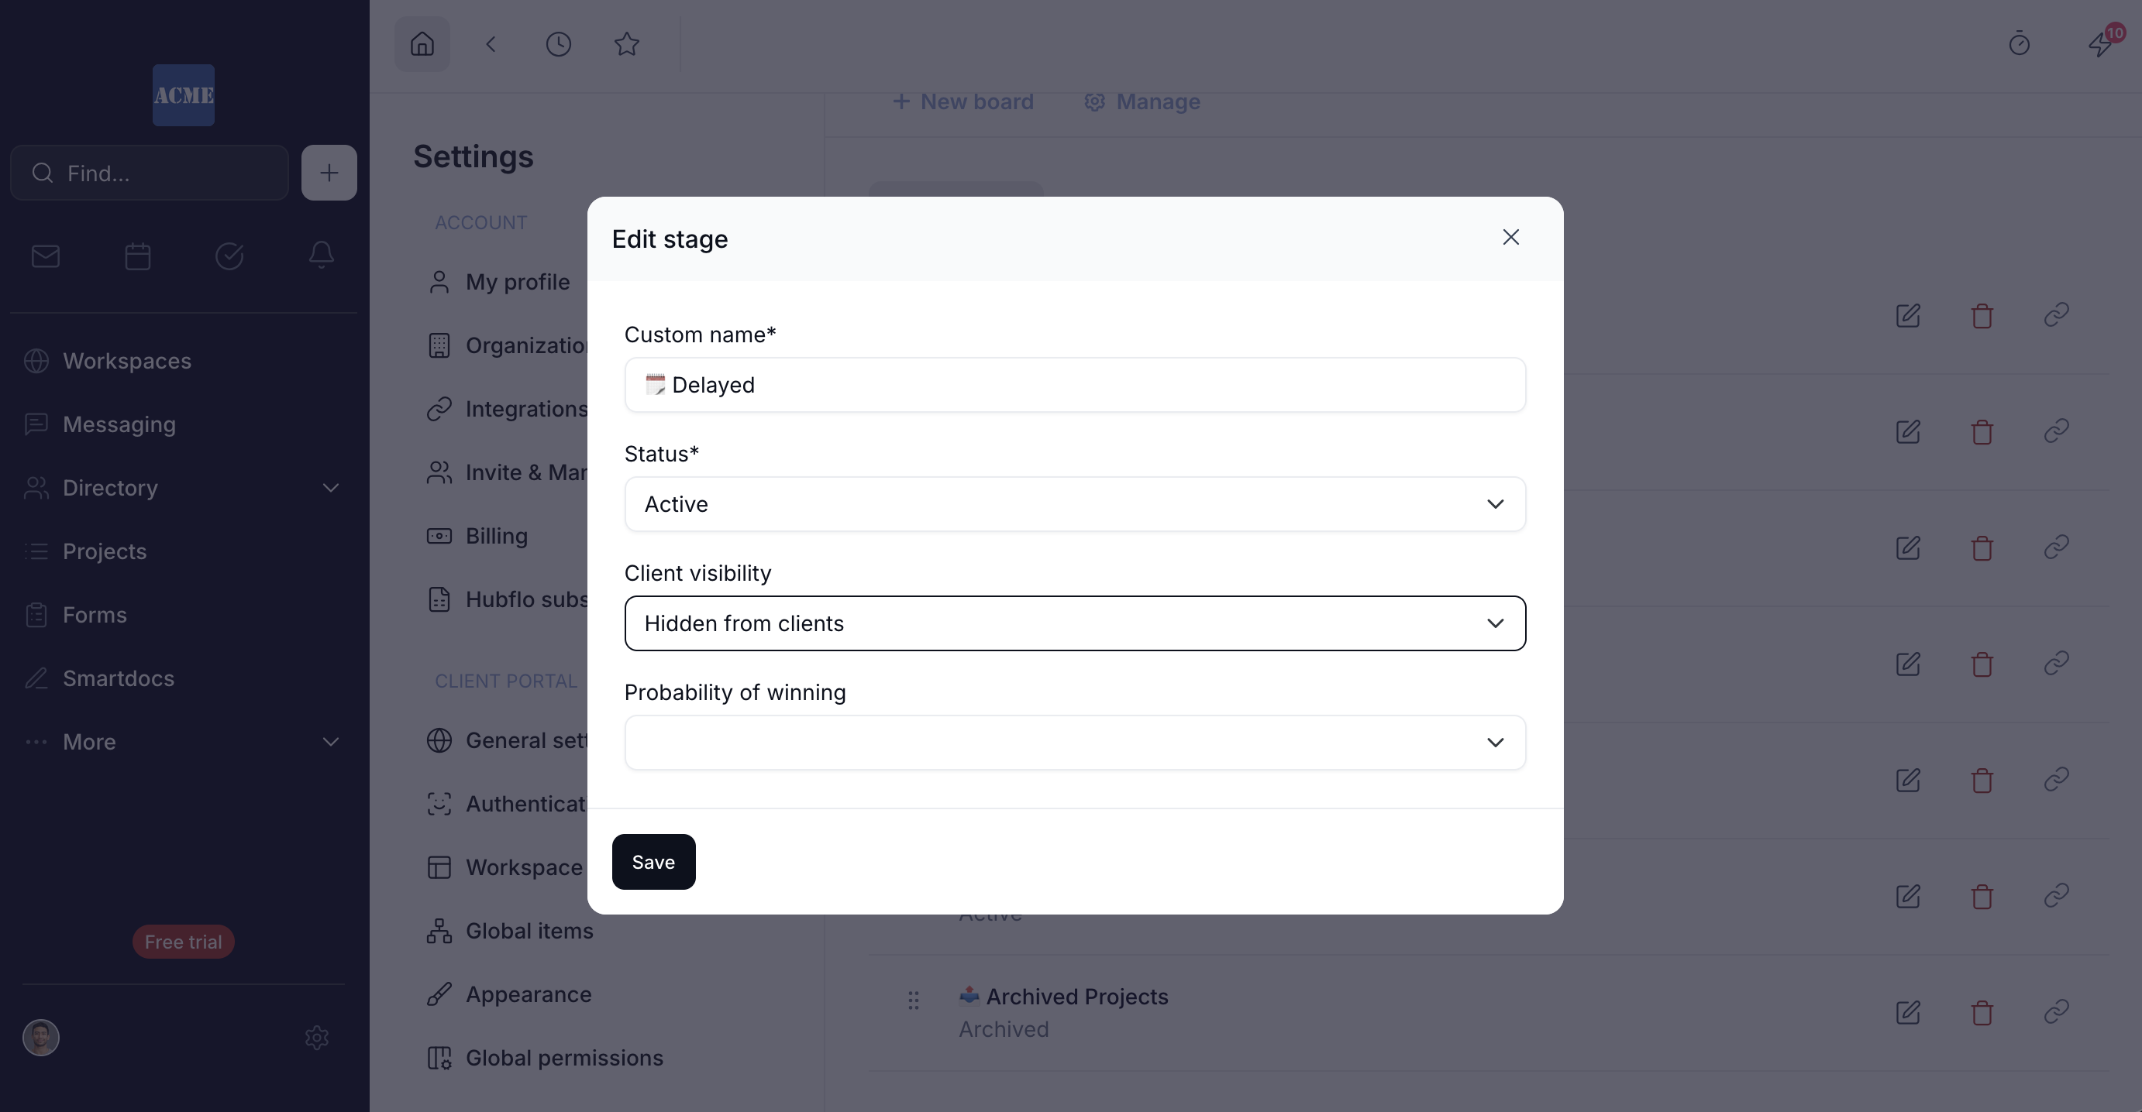
Task: Click the Free trial badge
Action: (183, 942)
